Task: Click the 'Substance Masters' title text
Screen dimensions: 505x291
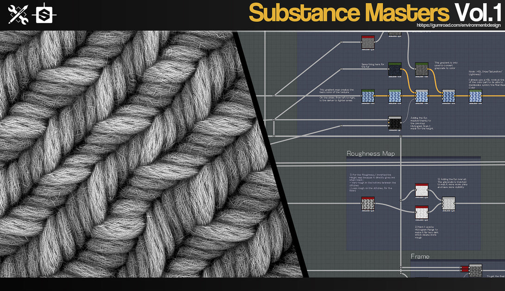Action: coord(349,13)
